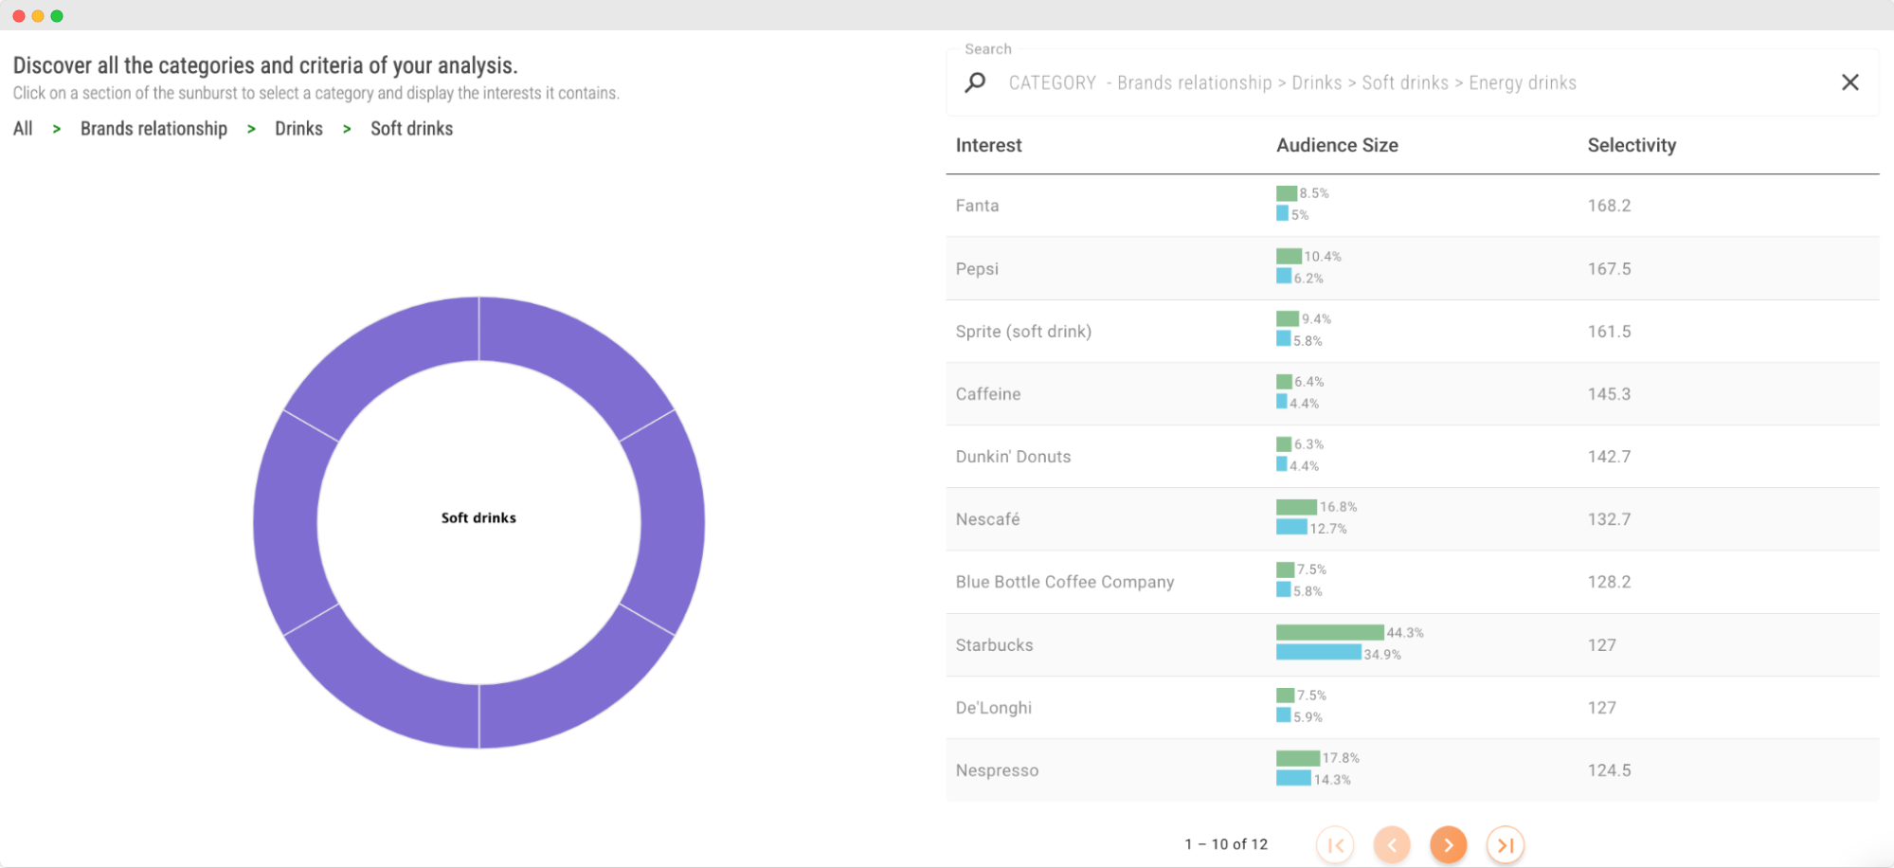
Task: Click the macOS yellow minimize button
Action: click(38, 16)
